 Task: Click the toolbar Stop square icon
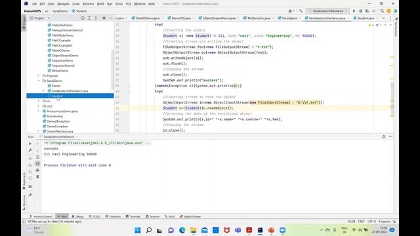pyautogui.click(x=374, y=11)
